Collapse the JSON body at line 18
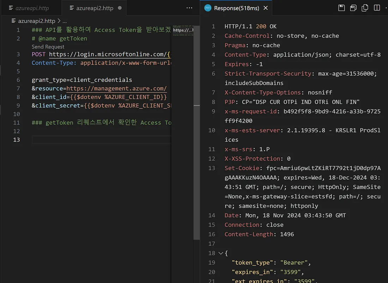This screenshot has height=283, width=388. (x=221, y=253)
